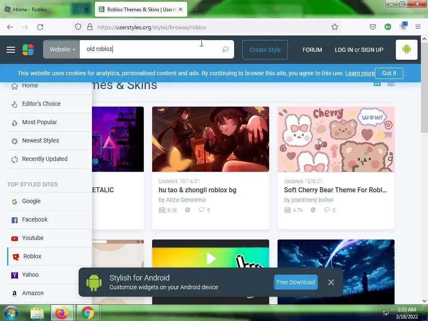Click the Pocket save icon
Screen dimensions: 428x321
click(372, 27)
